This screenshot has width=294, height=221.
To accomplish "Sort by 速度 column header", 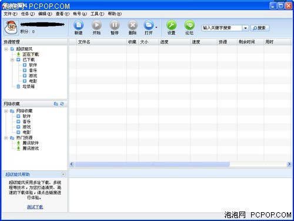I will click(203, 42).
